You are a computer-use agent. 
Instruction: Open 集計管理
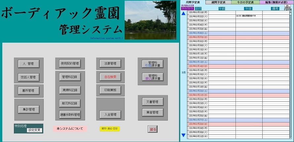click(29, 110)
